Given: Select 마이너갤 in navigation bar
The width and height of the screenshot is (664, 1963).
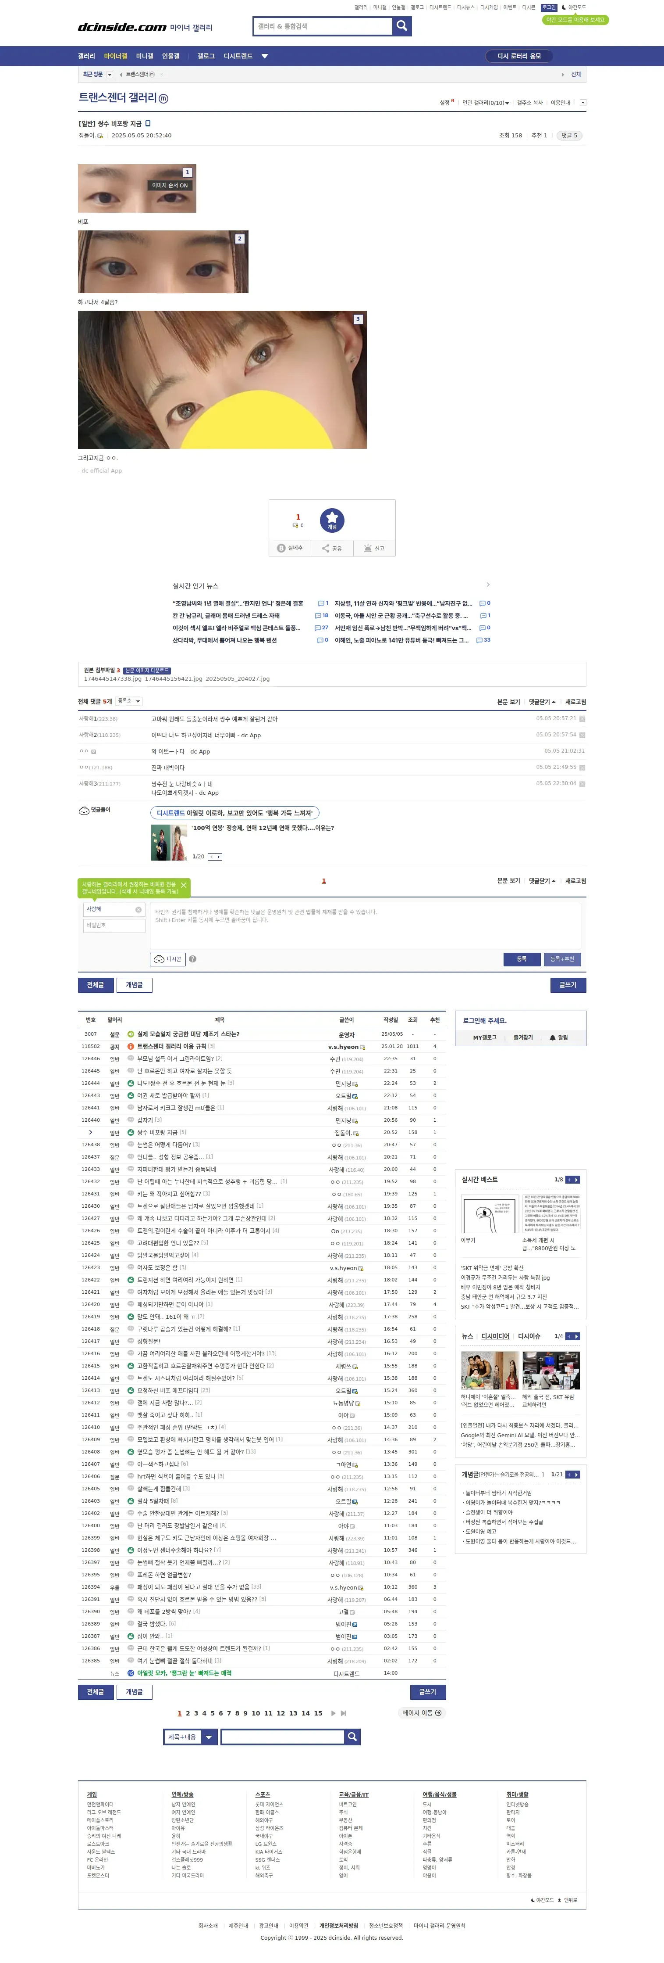Looking at the screenshot, I should (x=116, y=56).
